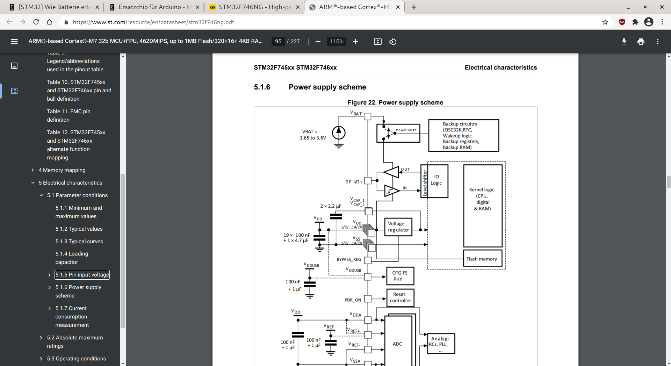Click the outline scroll-down arrow
This screenshot has width=671, height=366.
click(123, 364)
